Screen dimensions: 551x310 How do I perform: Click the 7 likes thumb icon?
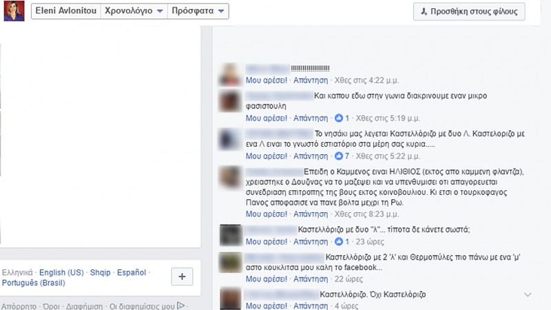pyautogui.click(x=339, y=156)
